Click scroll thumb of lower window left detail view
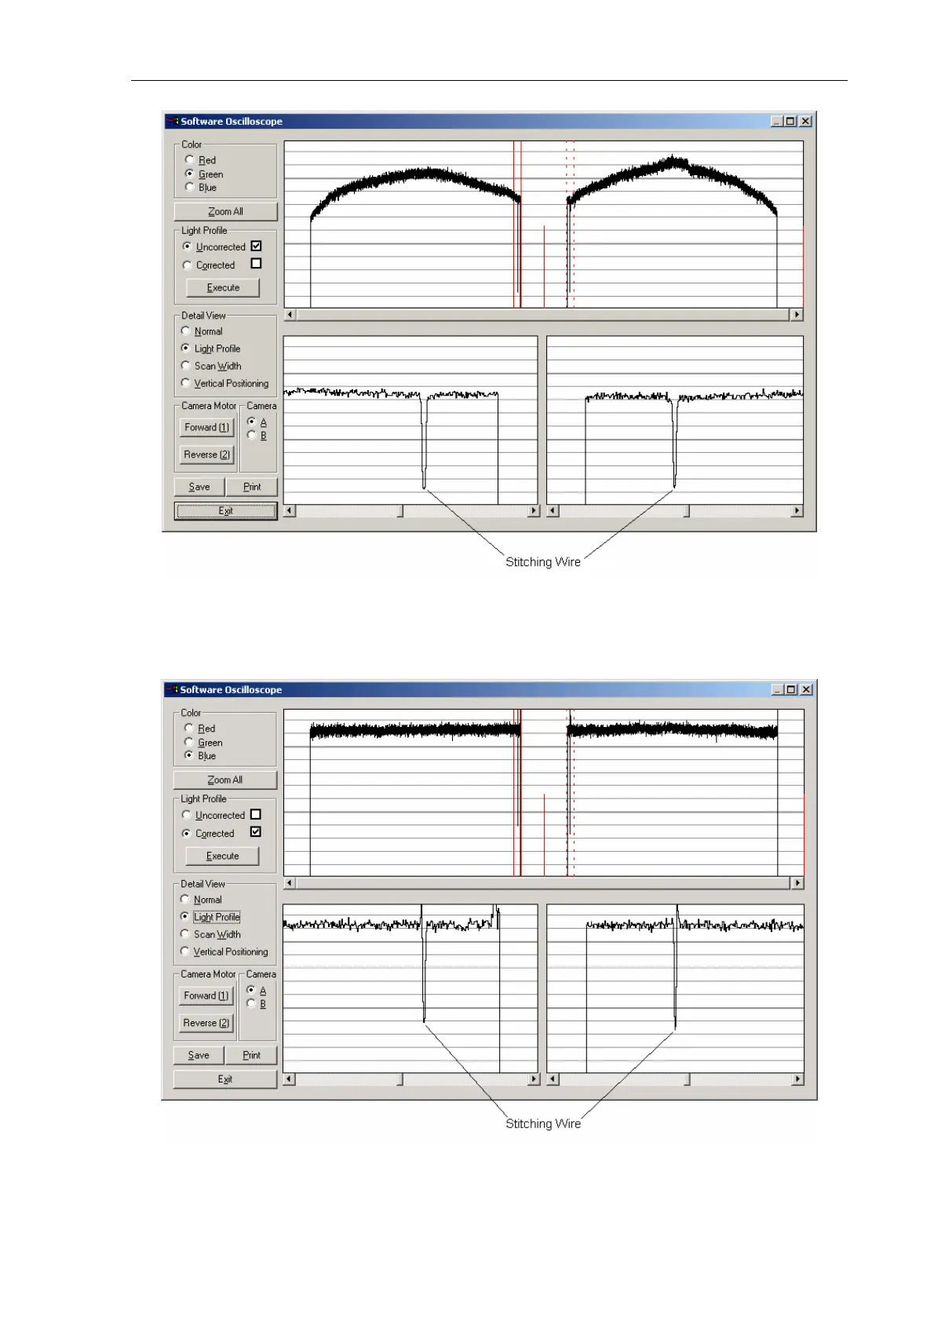 [400, 1079]
